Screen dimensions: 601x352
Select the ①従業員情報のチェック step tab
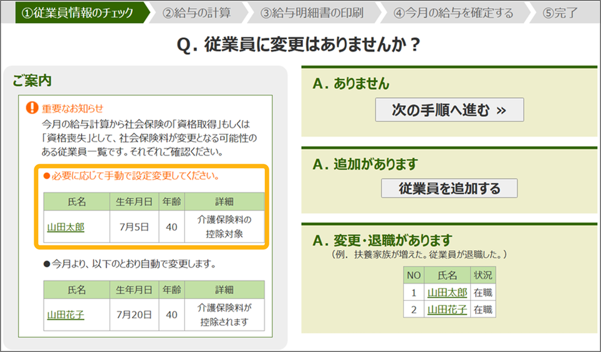click(76, 12)
